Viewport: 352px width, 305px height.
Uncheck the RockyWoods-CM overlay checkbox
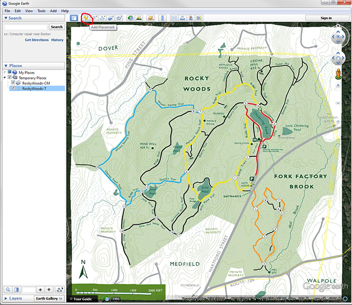click(x=13, y=83)
